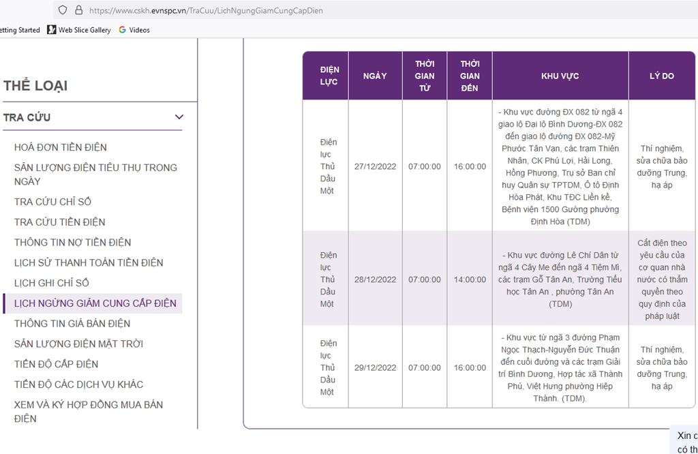Screen dimensions: 698x454
Task: Click the shield tracking protection icon
Action: (63, 10)
